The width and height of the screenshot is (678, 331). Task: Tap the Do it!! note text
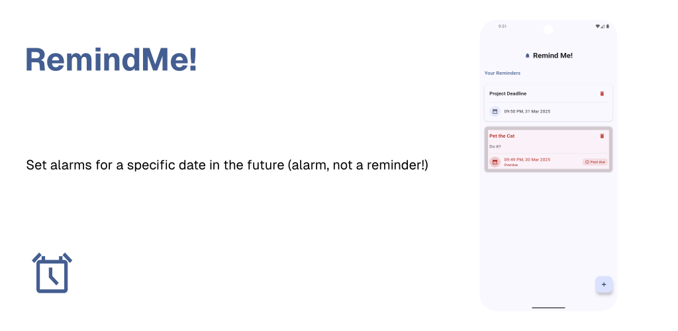pyautogui.click(x=495, y=146)
